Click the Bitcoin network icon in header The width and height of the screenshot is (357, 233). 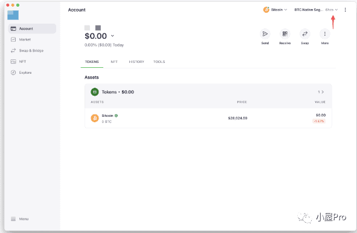click(x=266, y=10)
